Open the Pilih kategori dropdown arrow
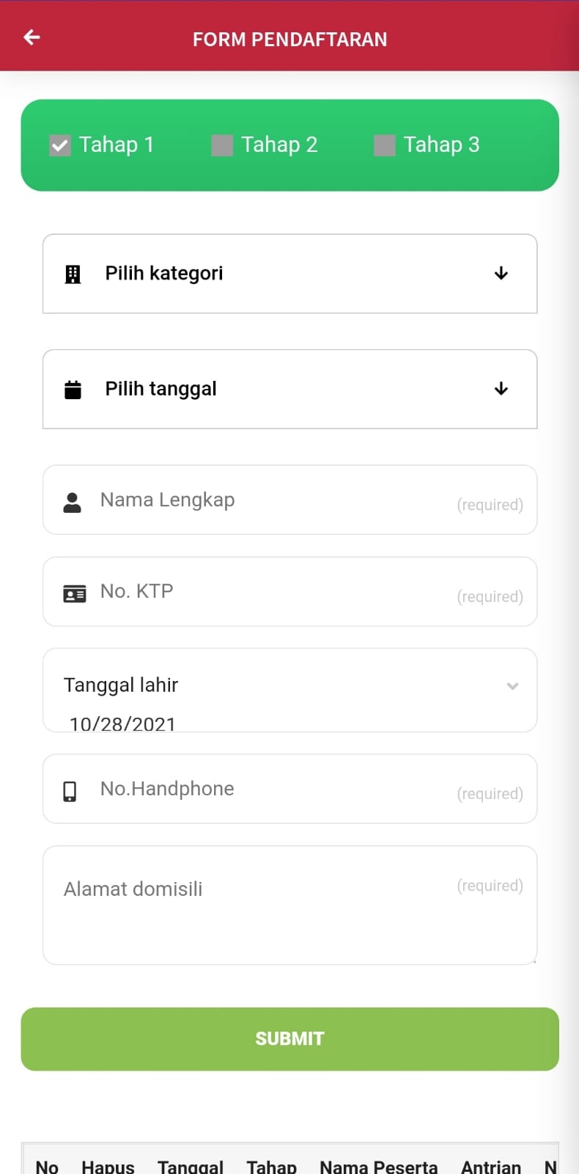 point(501,274)
